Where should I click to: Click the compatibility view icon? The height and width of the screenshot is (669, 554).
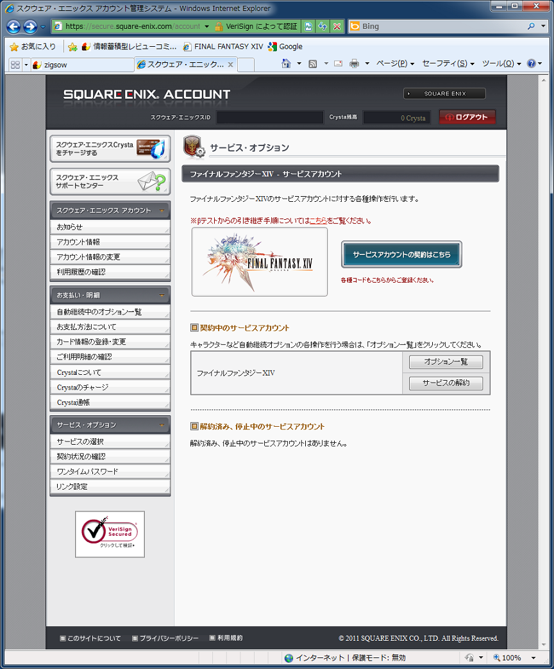click(308, 26)
